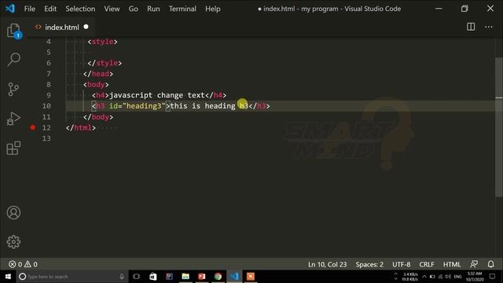Open the Manage gear menu

[13, 242]
